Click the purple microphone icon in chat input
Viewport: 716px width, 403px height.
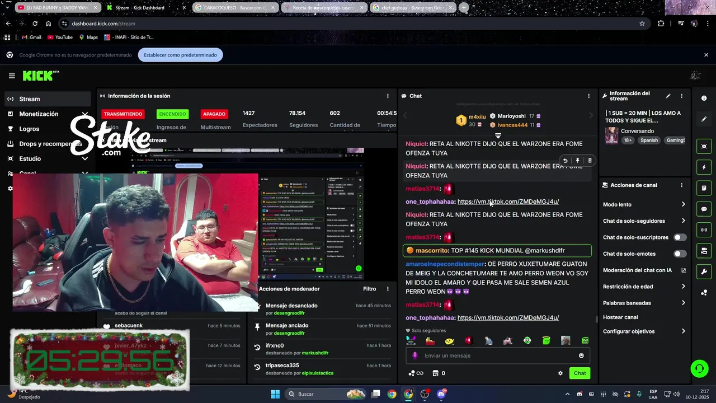pyautogui.click(x=414, y=355)
